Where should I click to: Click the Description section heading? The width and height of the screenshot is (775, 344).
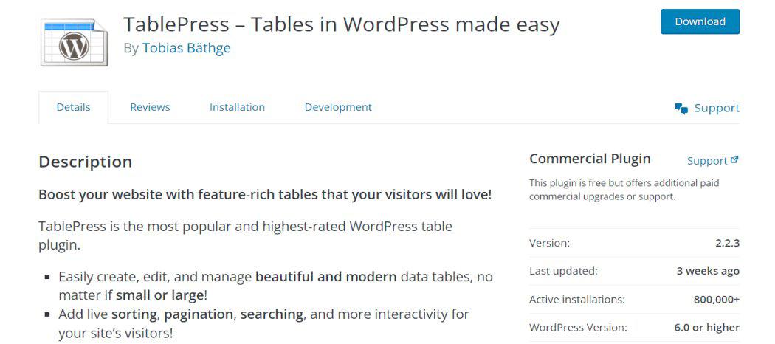coord(86,162)
